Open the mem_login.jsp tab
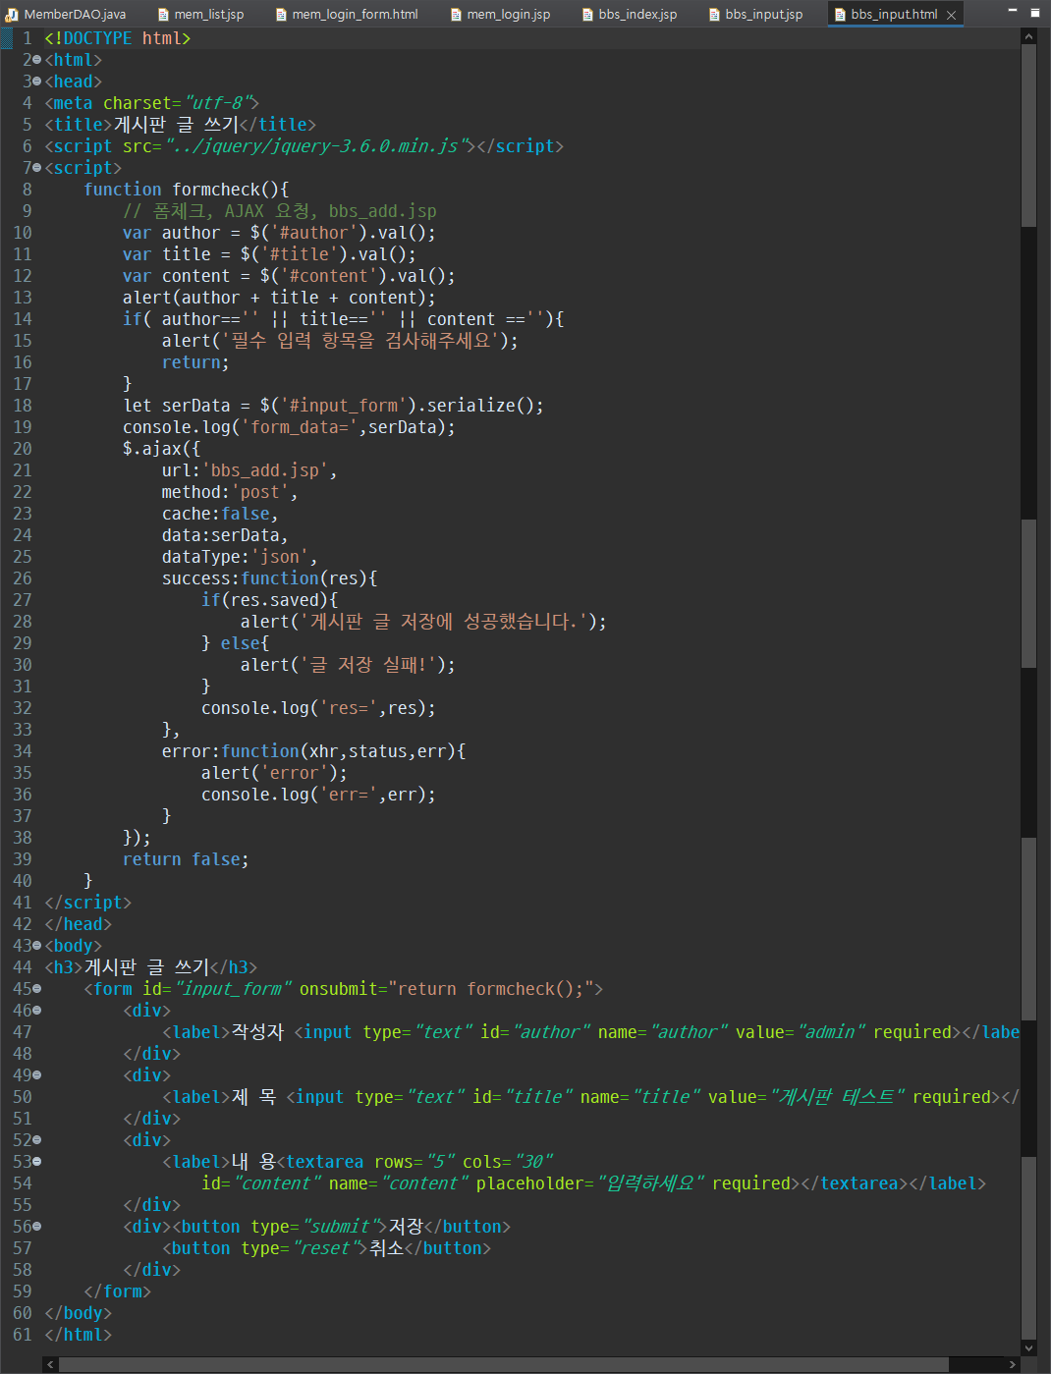This screenshot has height=1374, width=1051. point(508,15)
